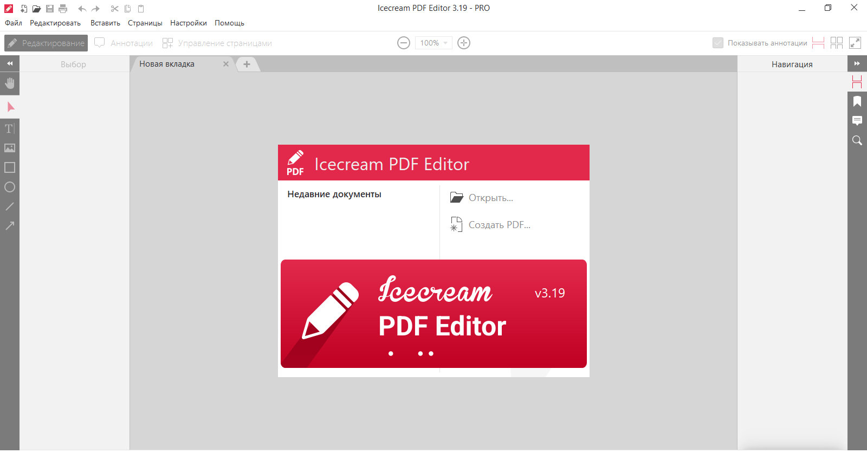Open the Редактировать menu
This screenshot has height=466, width=867.
point(55,23)
